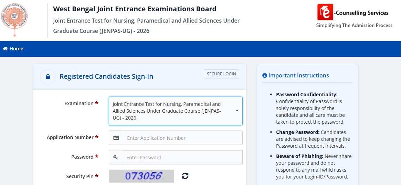Open the Examination dropdown list
The width and height of the screenshot is (401, 185).
pyautogui.click(x=176, y=111)
